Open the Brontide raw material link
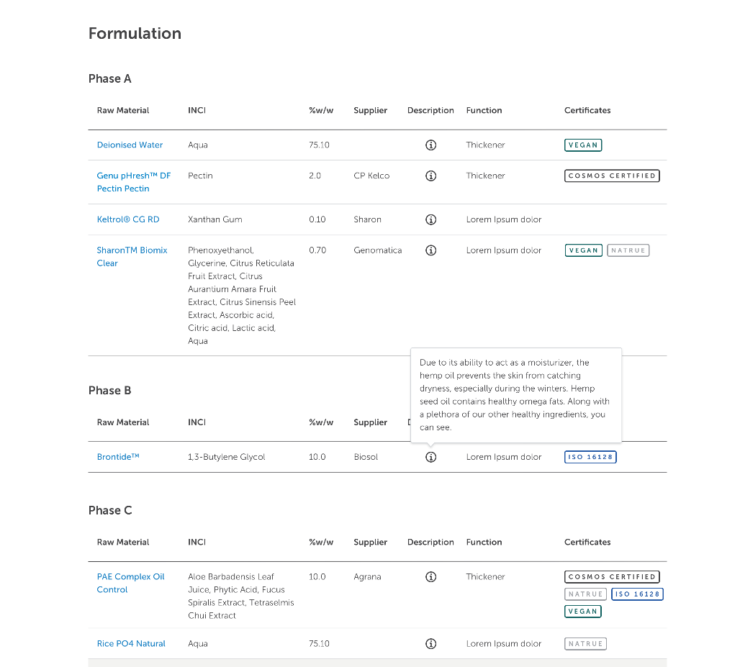Screen dimensions: 740x667 pos(117,457)
